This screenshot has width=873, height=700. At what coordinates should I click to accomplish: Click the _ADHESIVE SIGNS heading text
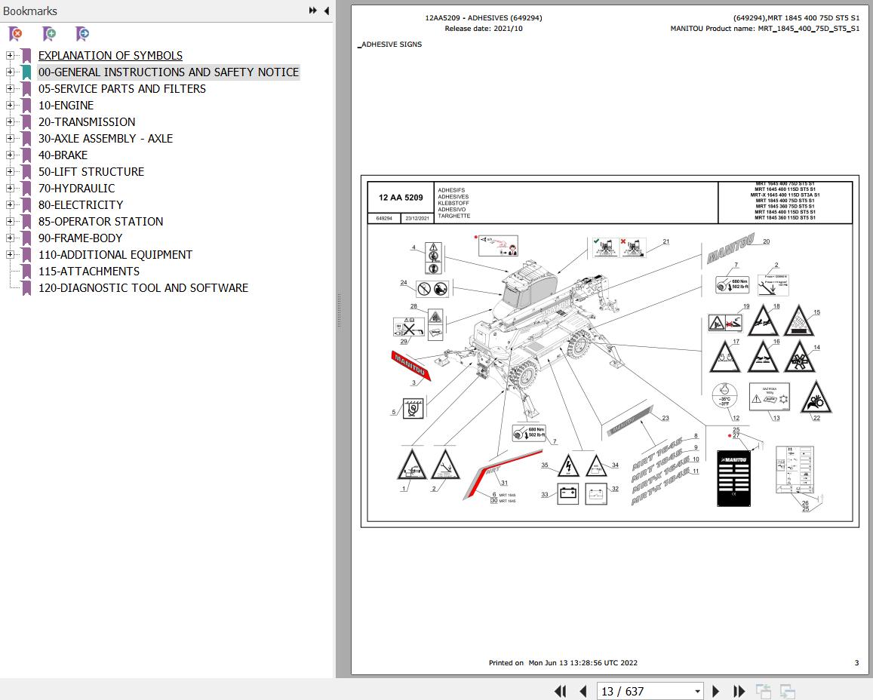[390, 45]
